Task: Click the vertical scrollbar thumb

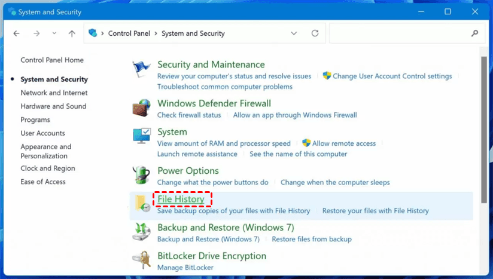Action: point(484,130)
